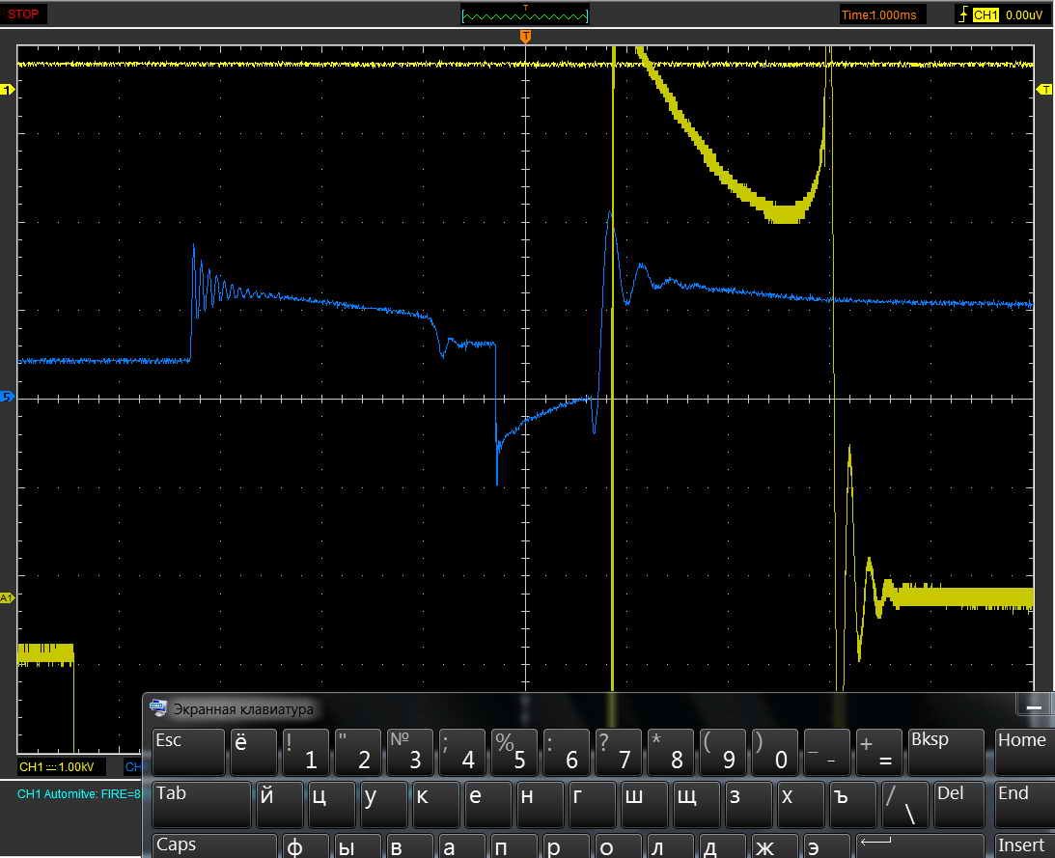Click the rising edge trigger slope icon
The image size is (1055, 858).
click(962, 14)
